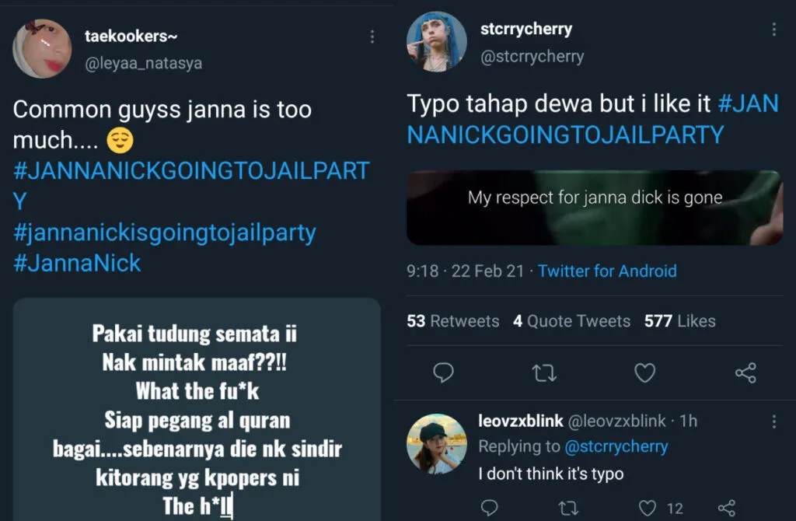Open more options on stcrrycherry's tweet
The image size is (796, 521).
[773, 30]
